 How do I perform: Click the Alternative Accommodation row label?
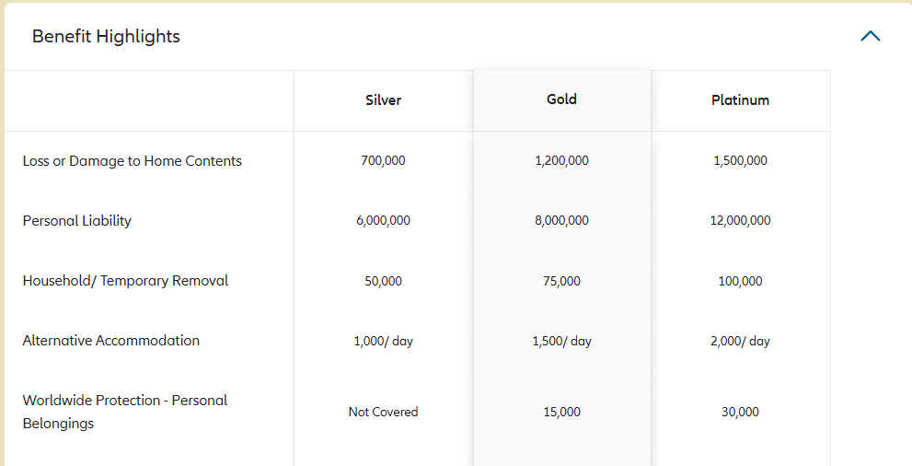pos(111,341)
